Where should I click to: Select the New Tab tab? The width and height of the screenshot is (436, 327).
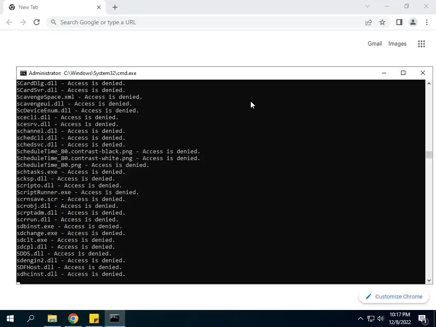(x=54, y=7)
